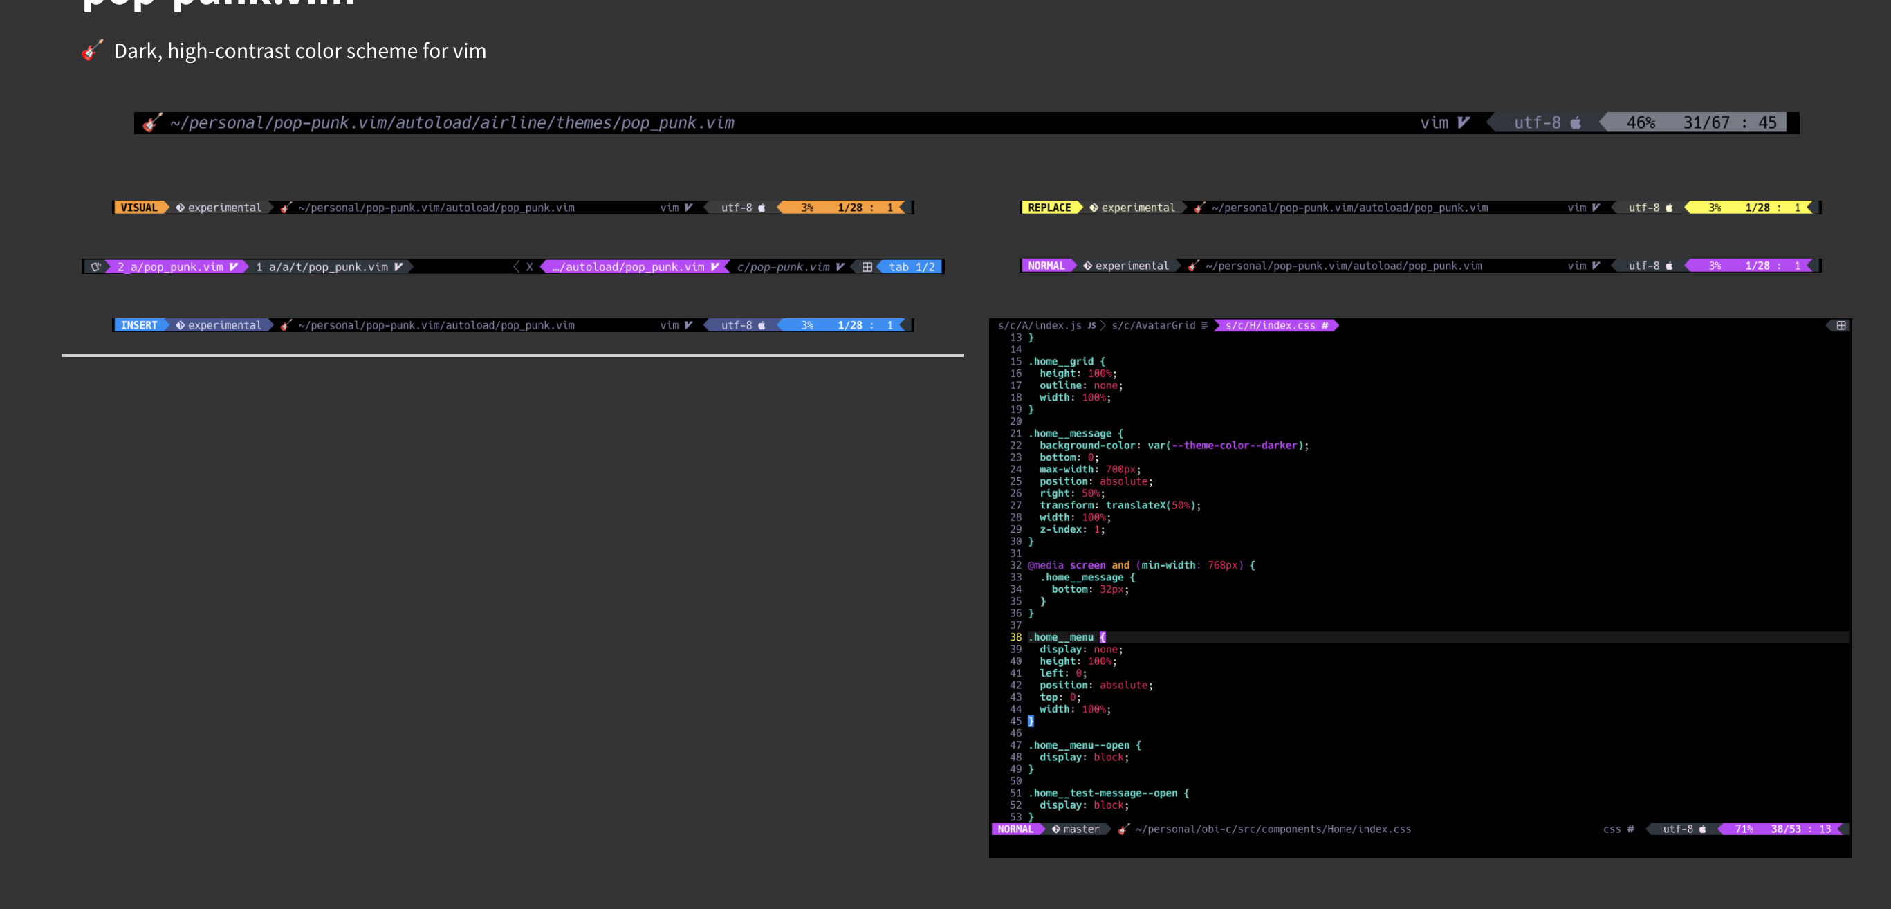Click the grid icon beside tab 1/2
The height and width of the screenshot is (909, 1891).
pos(867,267)
